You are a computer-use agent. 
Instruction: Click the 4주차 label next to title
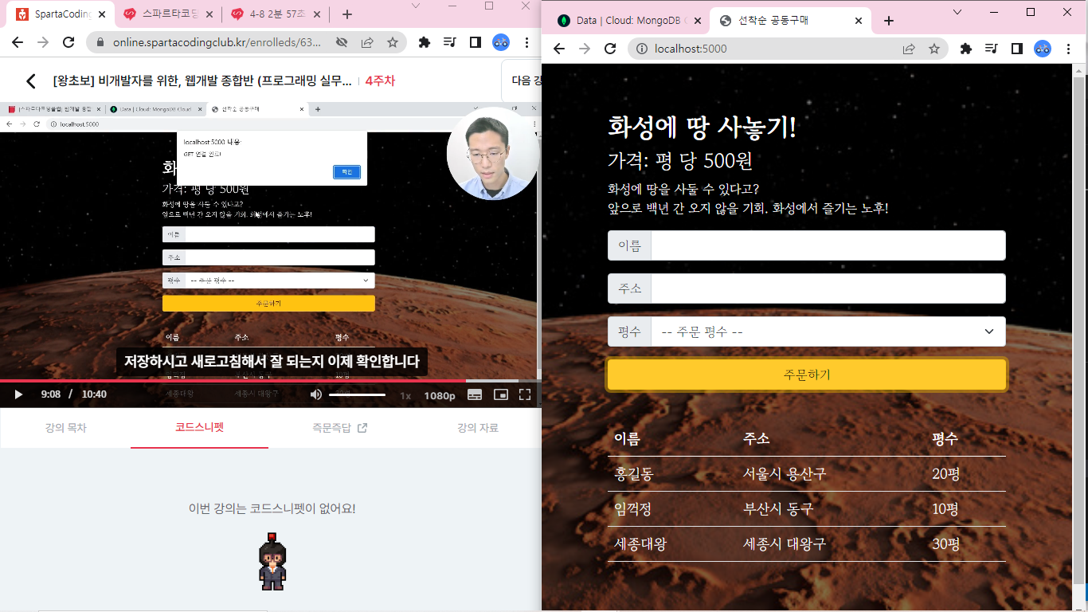[x=380, y=81]
